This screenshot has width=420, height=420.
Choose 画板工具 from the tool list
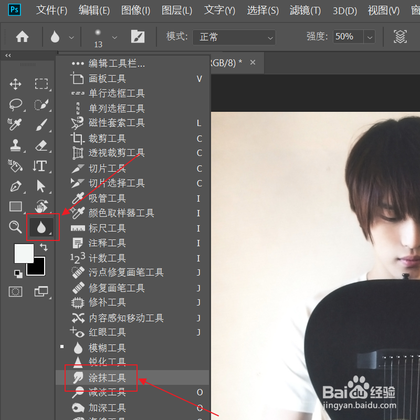pos(132,78)
